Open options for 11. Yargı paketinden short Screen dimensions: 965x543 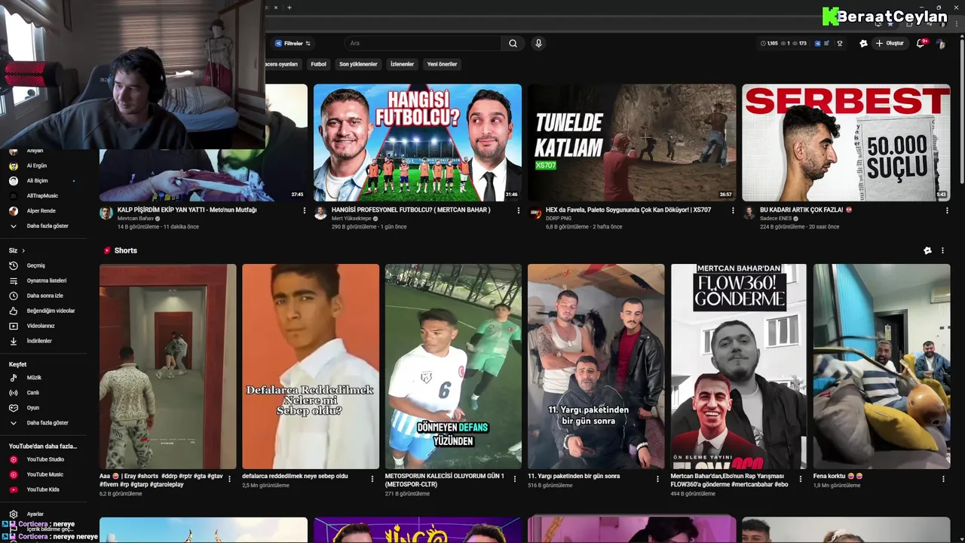point(657,478)
